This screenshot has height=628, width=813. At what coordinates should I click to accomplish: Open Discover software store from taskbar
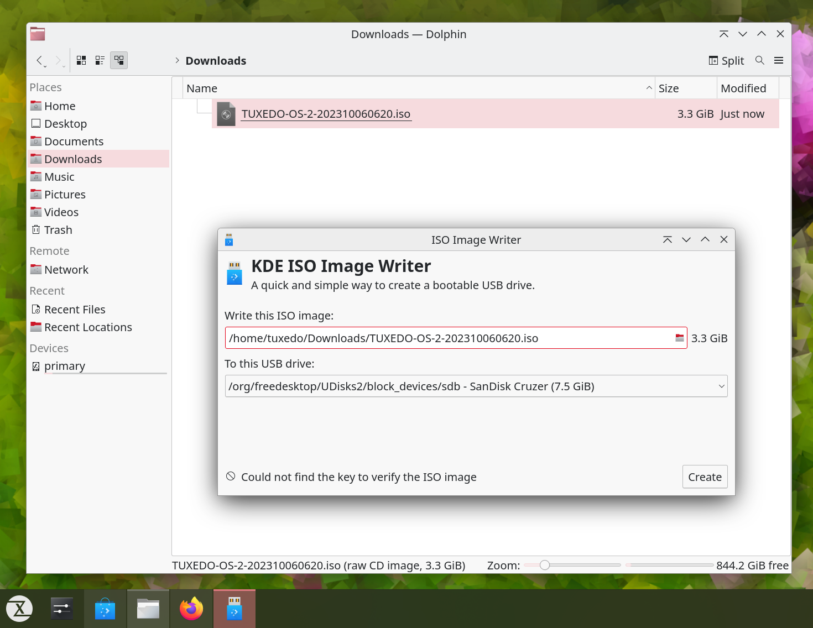105,609
